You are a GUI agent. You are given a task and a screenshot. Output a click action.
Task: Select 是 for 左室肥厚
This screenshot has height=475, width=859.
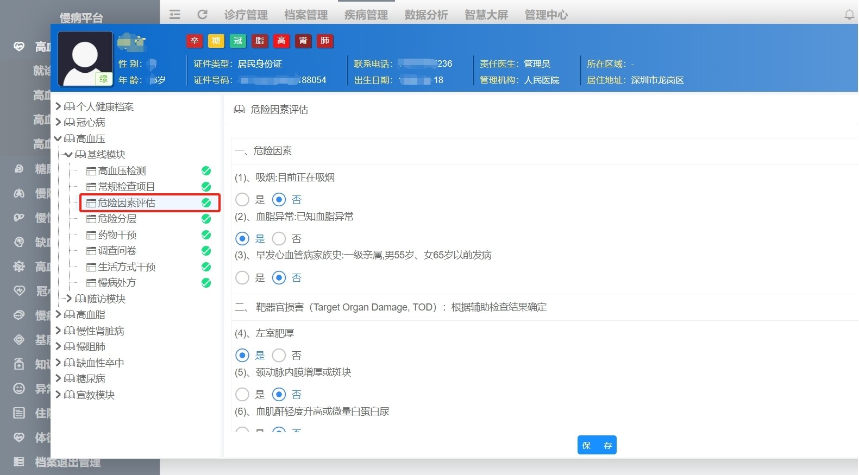[242, 356]
